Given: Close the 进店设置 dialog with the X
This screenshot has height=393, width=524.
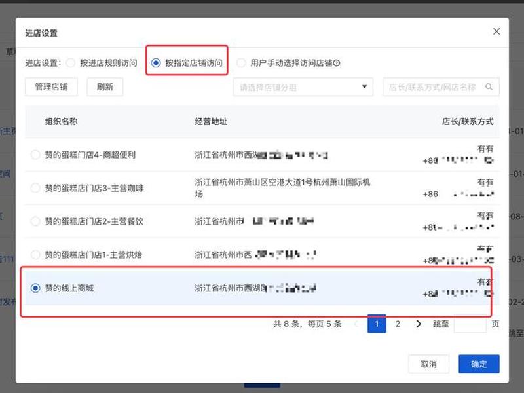Looking at the screenshot, I should tap(496, 31).
